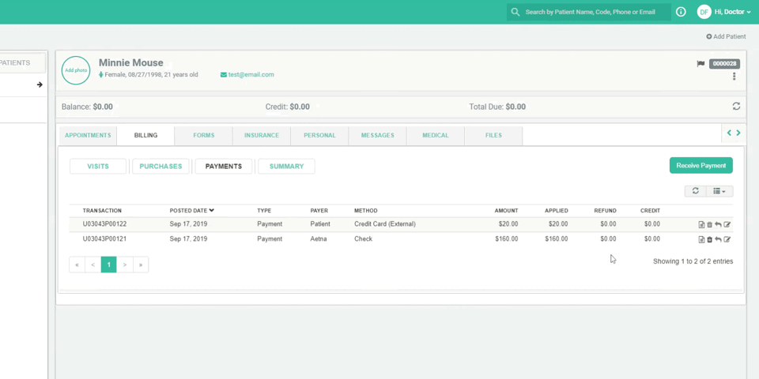Image resolution: width=759 pixels, height=379 pixels.
Task: Open the column list dropdown
Action: tap(719, 191)
